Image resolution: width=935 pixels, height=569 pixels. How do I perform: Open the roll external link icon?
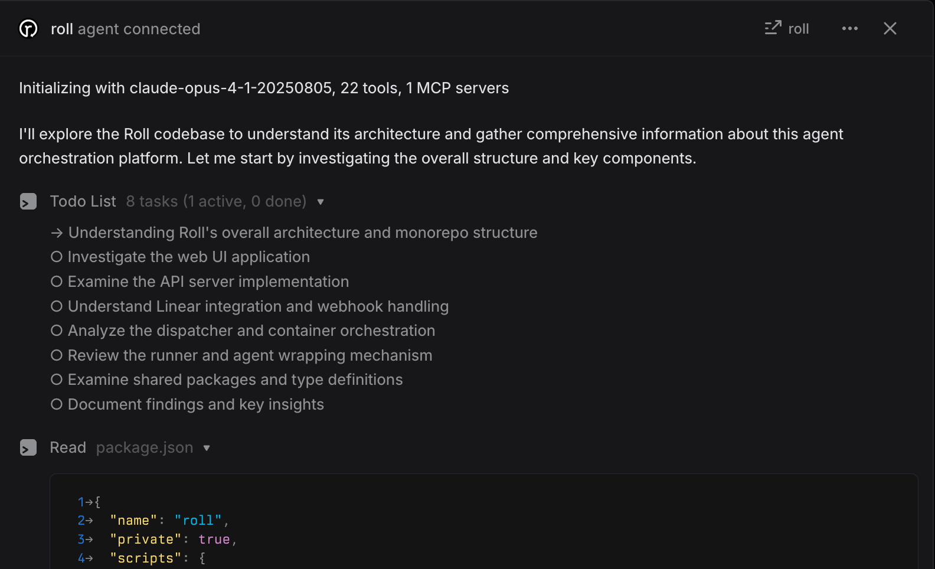(773, 28)
